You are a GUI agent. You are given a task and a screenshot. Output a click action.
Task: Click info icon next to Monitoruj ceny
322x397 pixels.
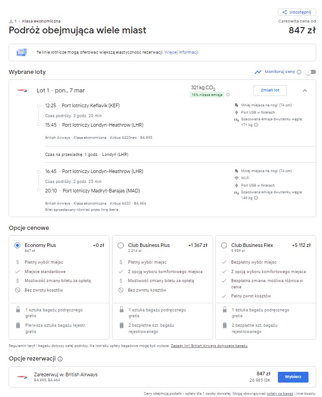pyautogui.click(x=299, y=72)
